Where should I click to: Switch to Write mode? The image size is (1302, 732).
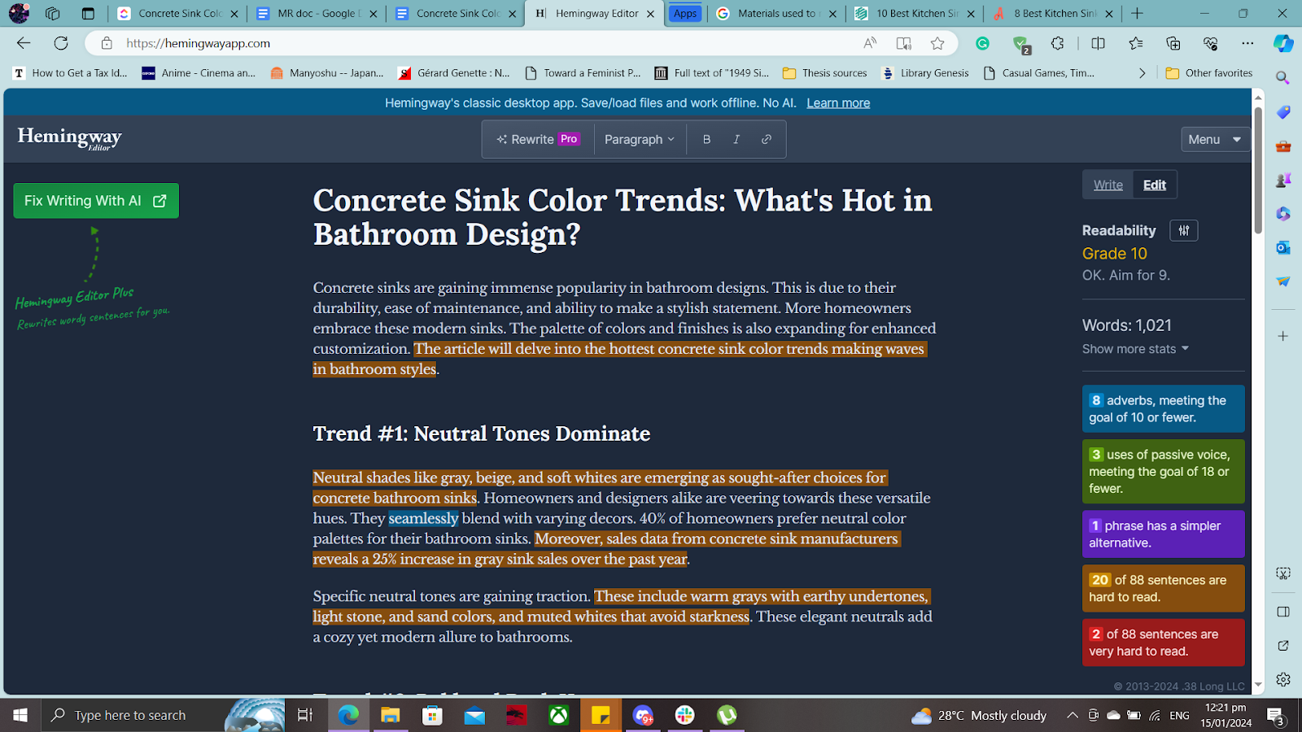(1108, 185)
